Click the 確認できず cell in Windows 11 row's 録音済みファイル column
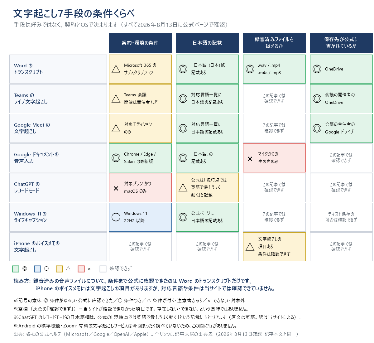 274,217
